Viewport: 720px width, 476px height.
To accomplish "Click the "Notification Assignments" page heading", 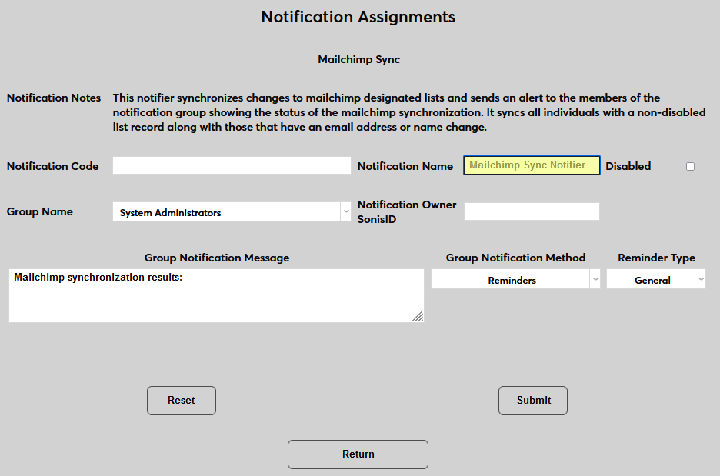I will click(358, 17).
